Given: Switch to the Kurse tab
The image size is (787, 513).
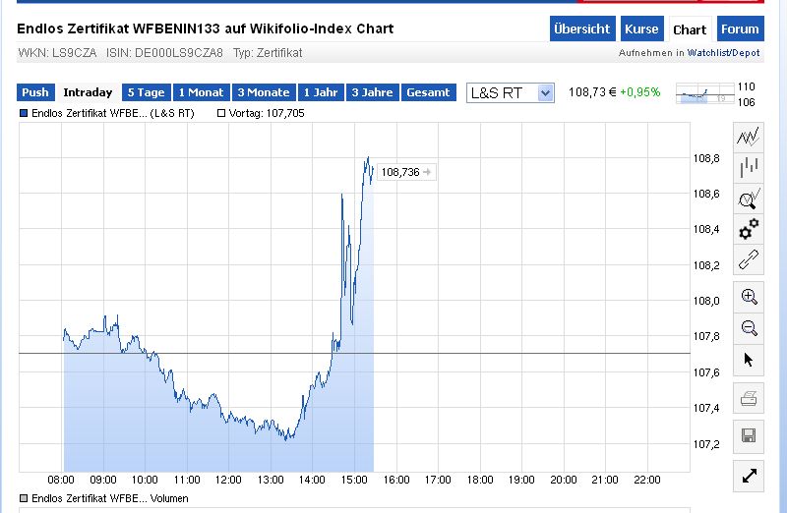Looking at the screenshot, I should tap(641, 29).
